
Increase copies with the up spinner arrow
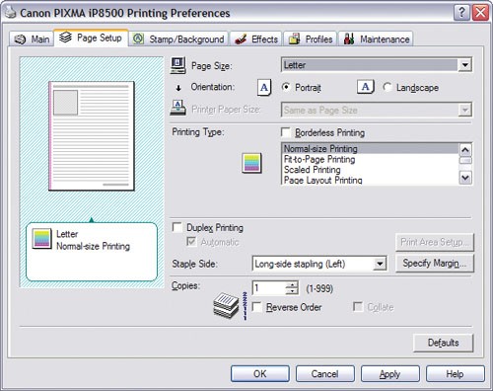click(x=292, y=284)
